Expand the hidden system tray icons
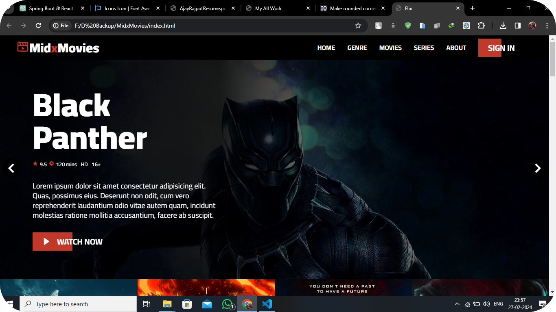Viewport: 556px width, 312px height. pos(457,304)
